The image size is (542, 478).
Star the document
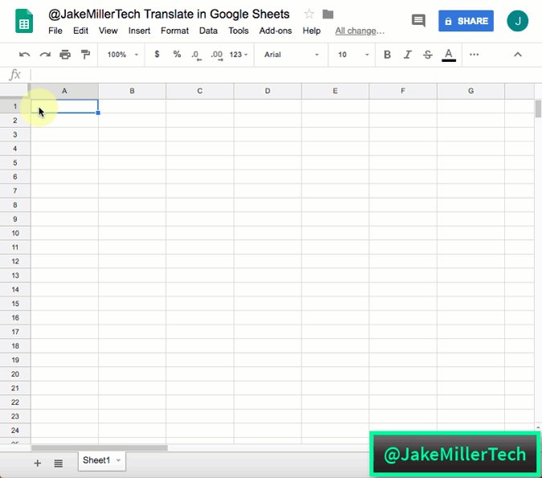pyautogui.click(x=309, y=14)
